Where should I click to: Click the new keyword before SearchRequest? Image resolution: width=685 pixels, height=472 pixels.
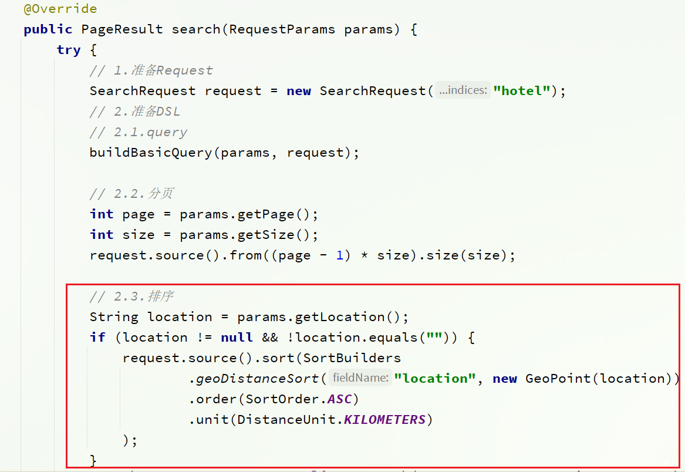299,91
